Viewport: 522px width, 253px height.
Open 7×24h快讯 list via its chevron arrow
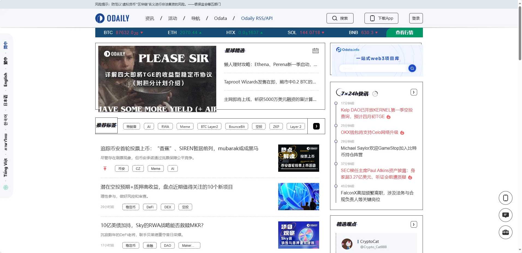[413, 92]
